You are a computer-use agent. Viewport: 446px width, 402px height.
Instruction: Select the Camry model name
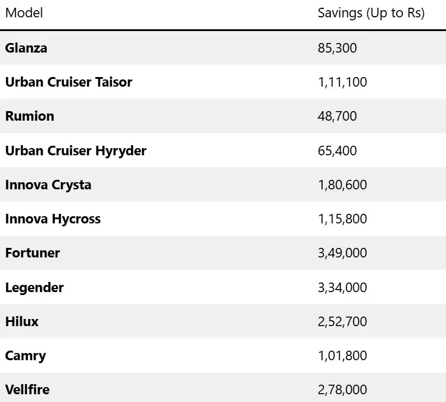point(26,356)
